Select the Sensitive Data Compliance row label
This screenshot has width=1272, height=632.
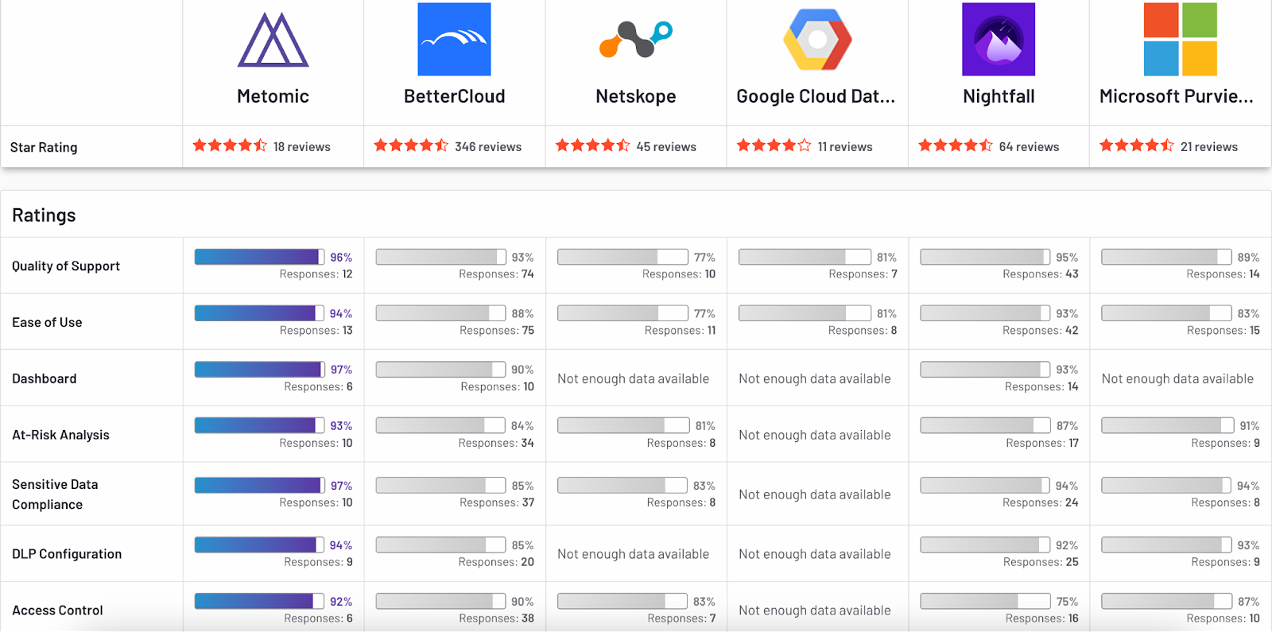(55, 493)
